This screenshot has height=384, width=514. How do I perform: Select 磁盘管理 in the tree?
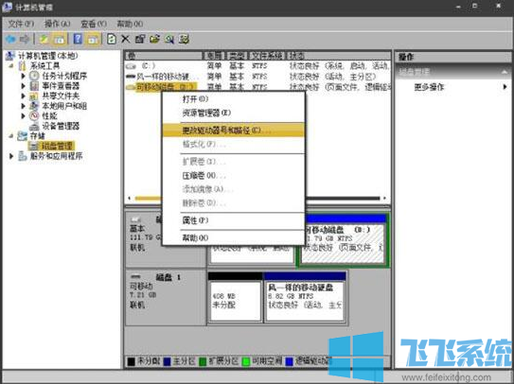[58, 147]
